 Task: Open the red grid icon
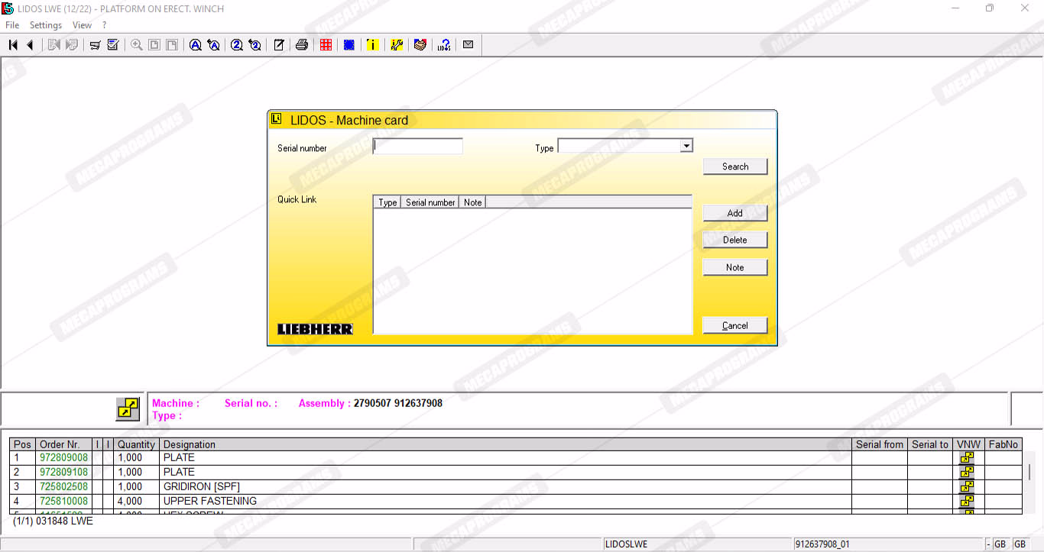[326, 45]
